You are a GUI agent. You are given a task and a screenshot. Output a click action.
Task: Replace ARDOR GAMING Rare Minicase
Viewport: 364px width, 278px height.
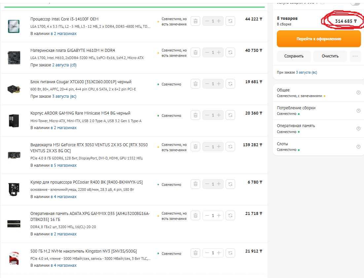tap(230, 115)
